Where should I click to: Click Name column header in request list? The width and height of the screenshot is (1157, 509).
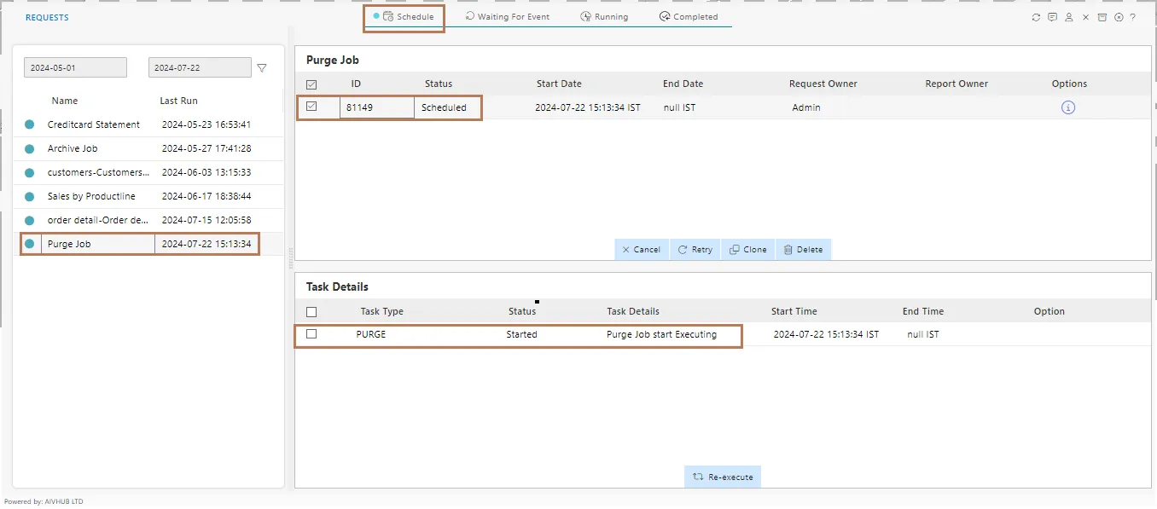(64, 101)
